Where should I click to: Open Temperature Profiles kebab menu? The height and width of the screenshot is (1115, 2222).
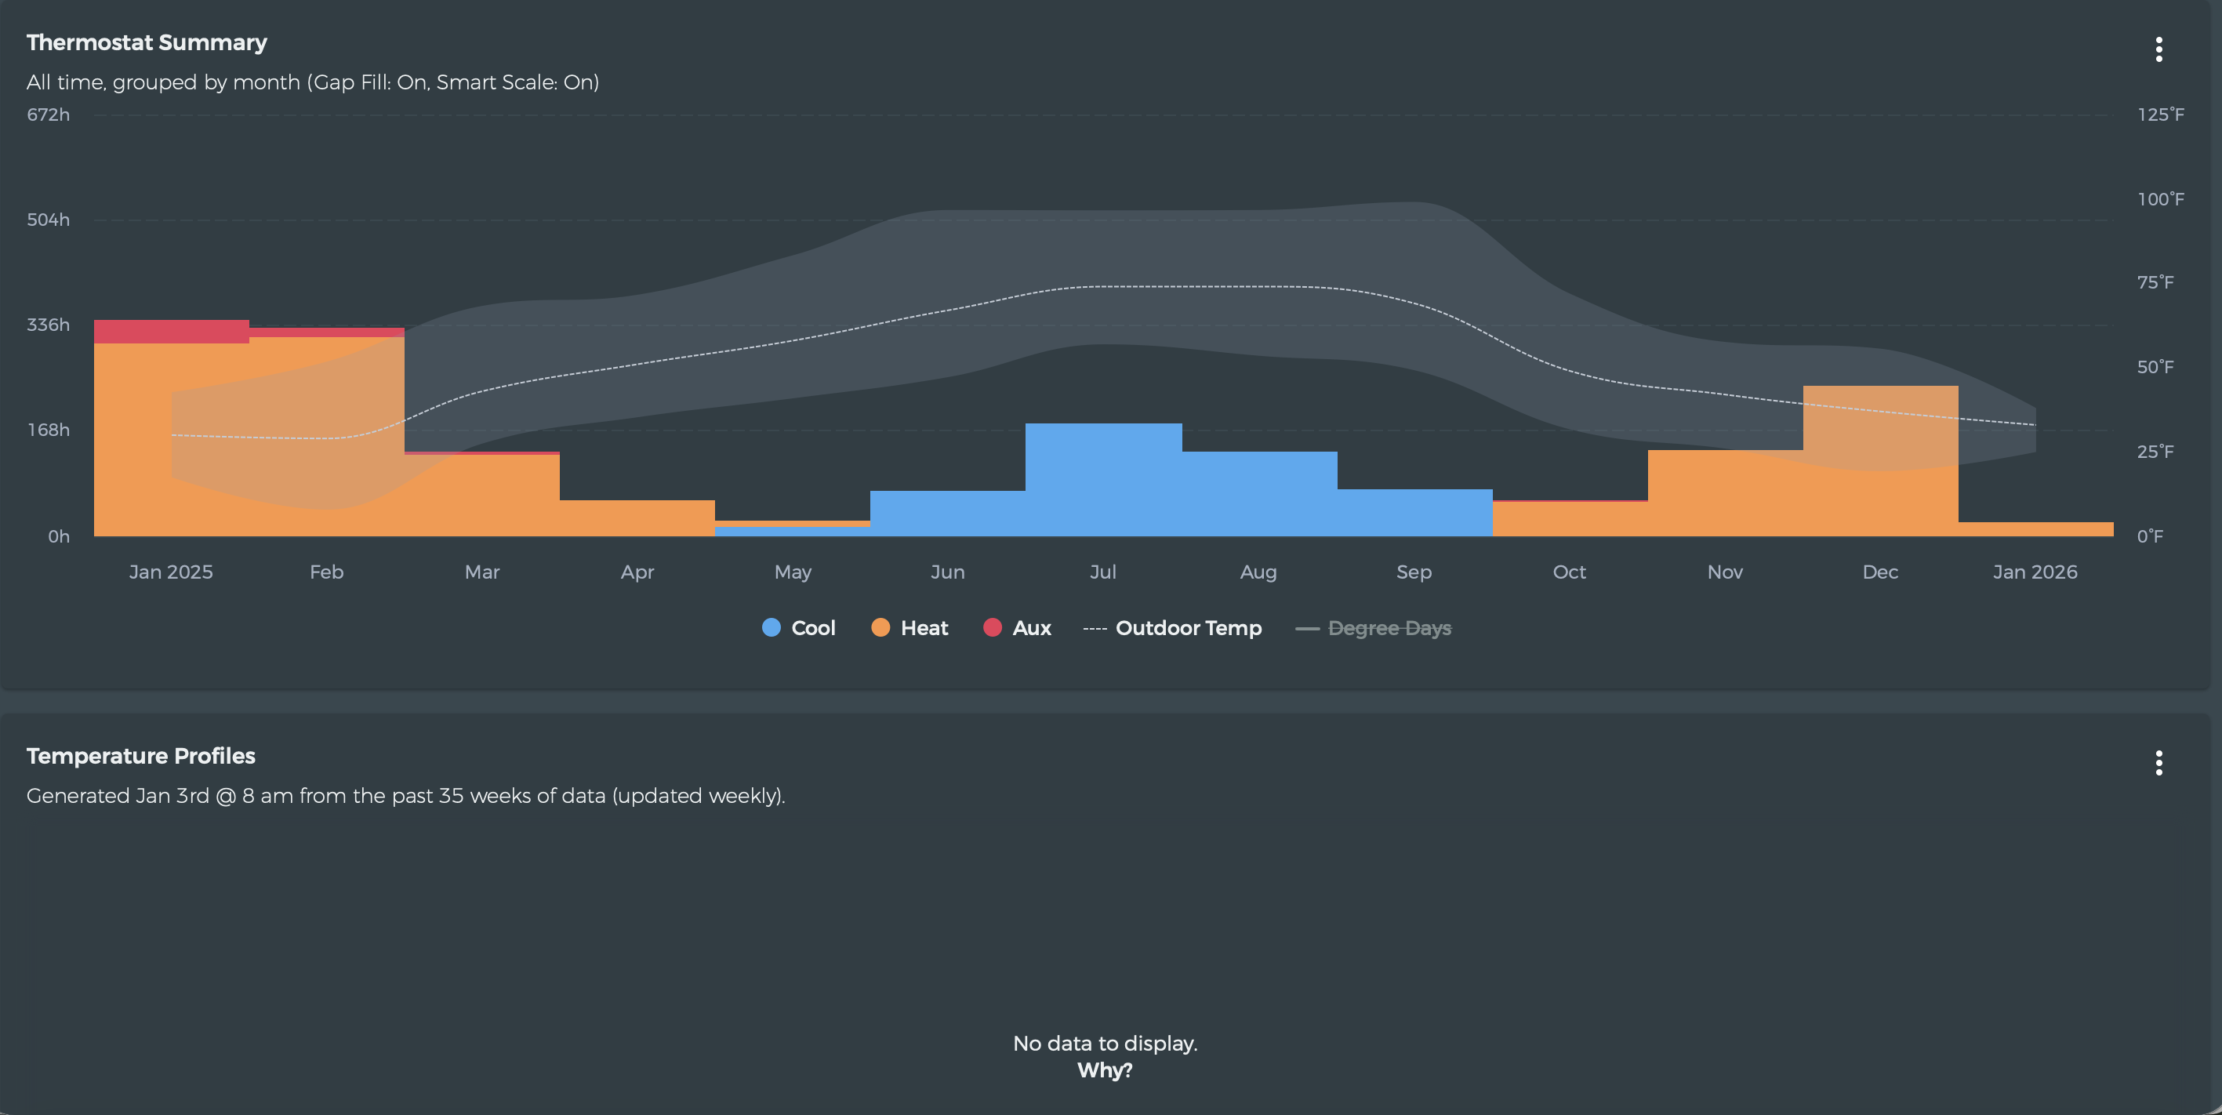point(2158,762)
